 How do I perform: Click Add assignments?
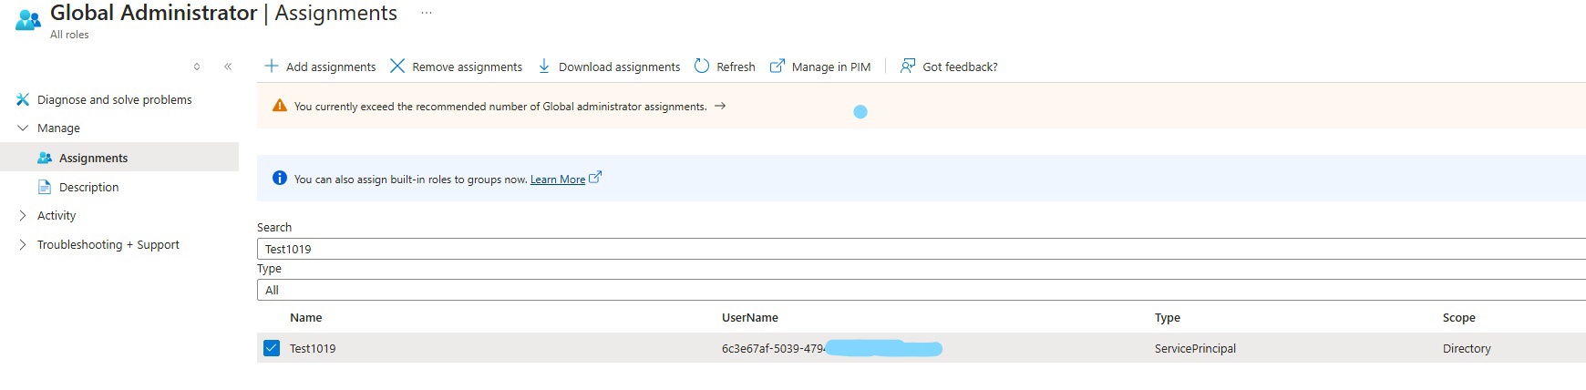pos(331,67)
